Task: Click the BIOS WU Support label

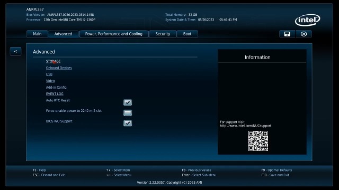Action: pyautogui.click(x=59, y=121)
